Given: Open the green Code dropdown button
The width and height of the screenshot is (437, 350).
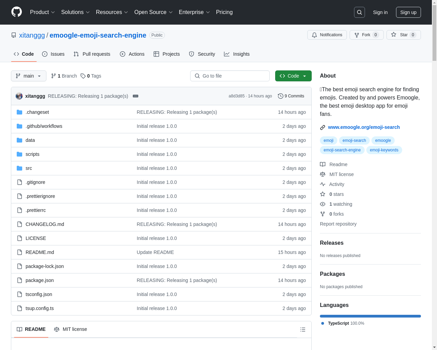Looking at the screenshot, I should 293,76.
